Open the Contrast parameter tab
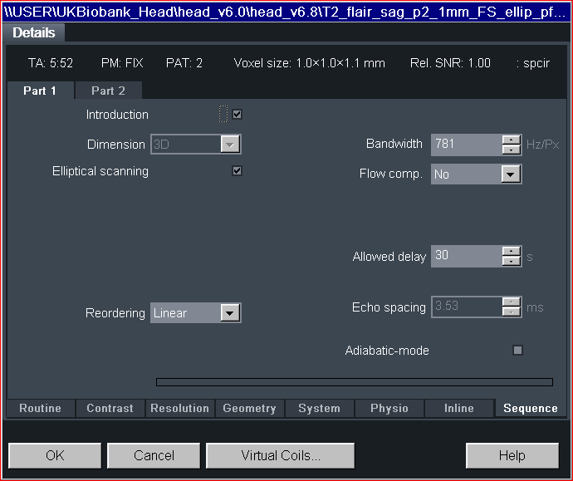This screenshot has width=573, height=481. [x=110, y=408]
